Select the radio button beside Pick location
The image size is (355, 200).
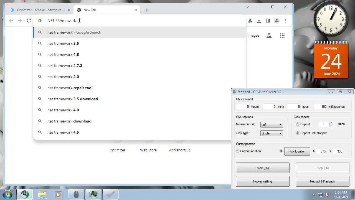281,151
